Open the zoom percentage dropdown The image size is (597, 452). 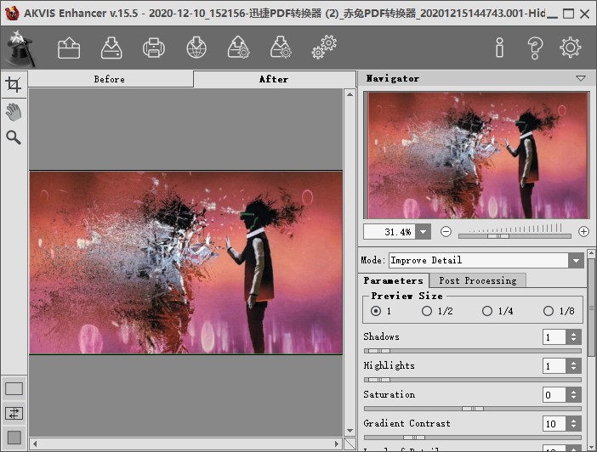pos(423,232)
